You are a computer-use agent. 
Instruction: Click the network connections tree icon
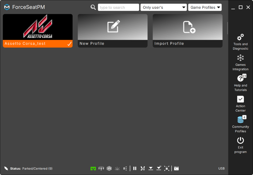(x=125, y=168)
